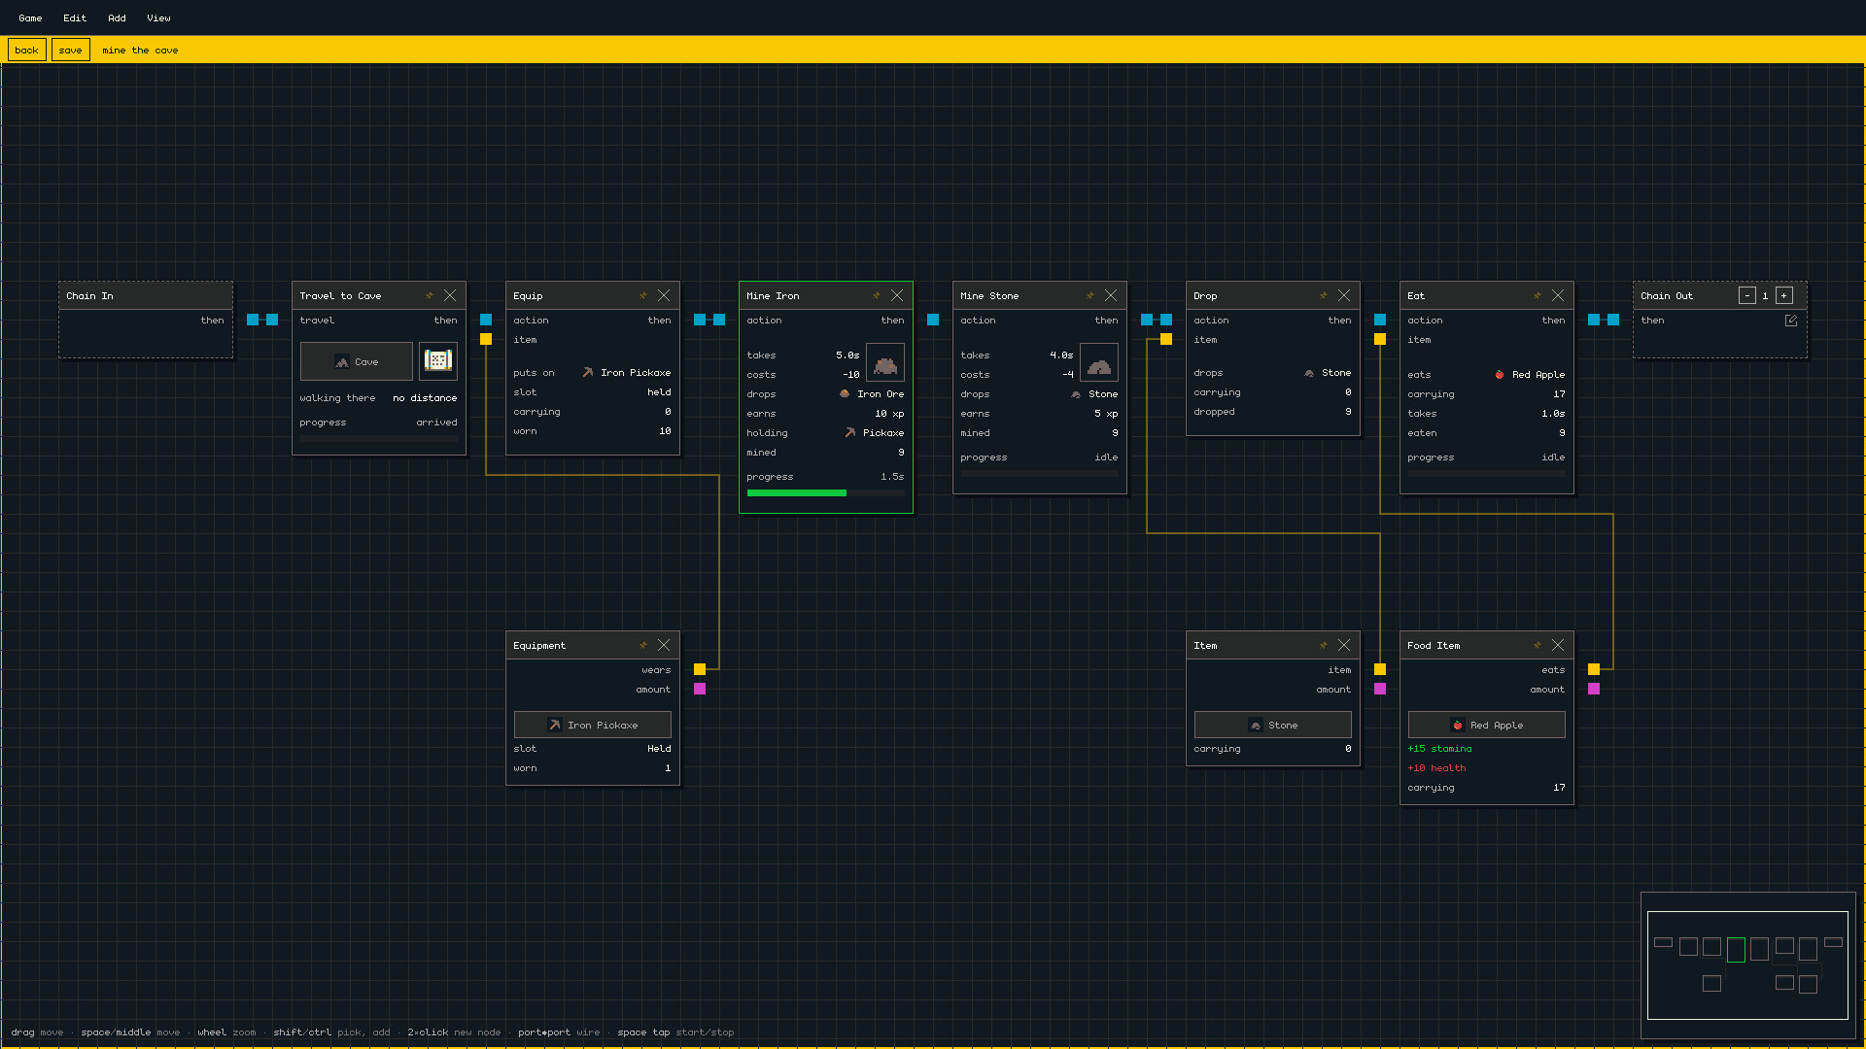Image resolution: width=1866 pixels, height=1049 pixels.
Task: Close the Drop node
Action: 1344,295
